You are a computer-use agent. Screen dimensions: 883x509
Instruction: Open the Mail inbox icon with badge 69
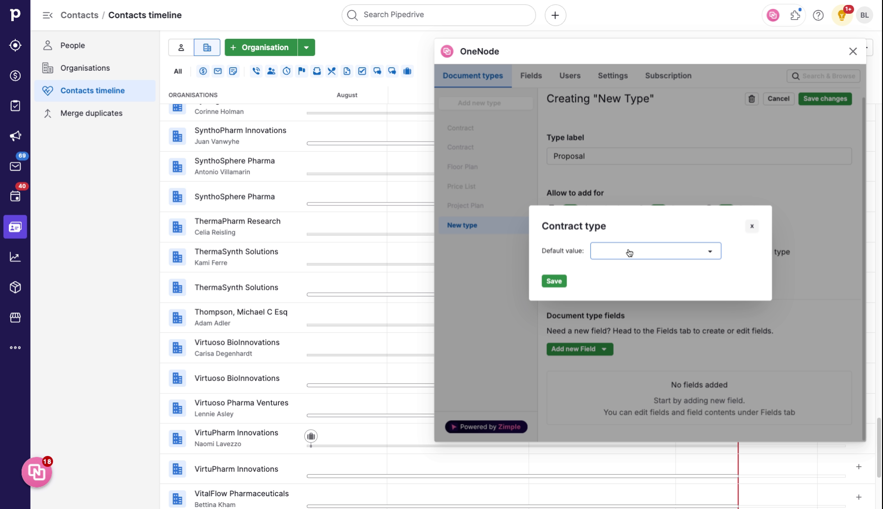(x=15, y=166)
